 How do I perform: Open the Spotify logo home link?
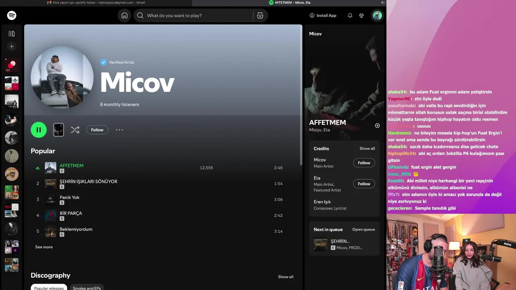[x=12, y=15]
